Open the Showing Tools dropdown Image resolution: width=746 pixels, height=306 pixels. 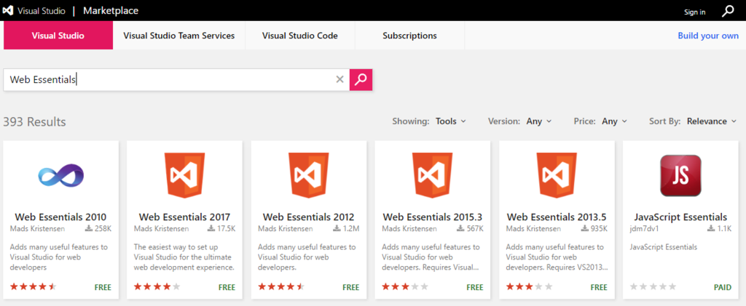click(450, 121)
